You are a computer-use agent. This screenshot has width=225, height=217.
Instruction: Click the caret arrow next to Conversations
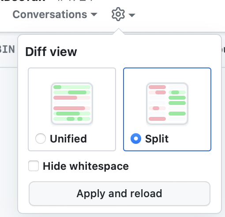tap(94, 15)
